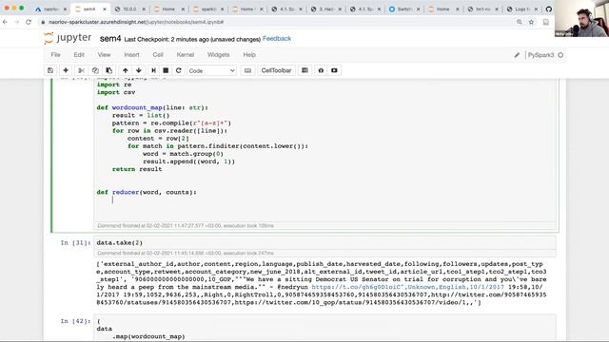The width and height of the screenshot is (609, 342).
Task: Open the cell type Code dropdown
Action: [211, 70]
